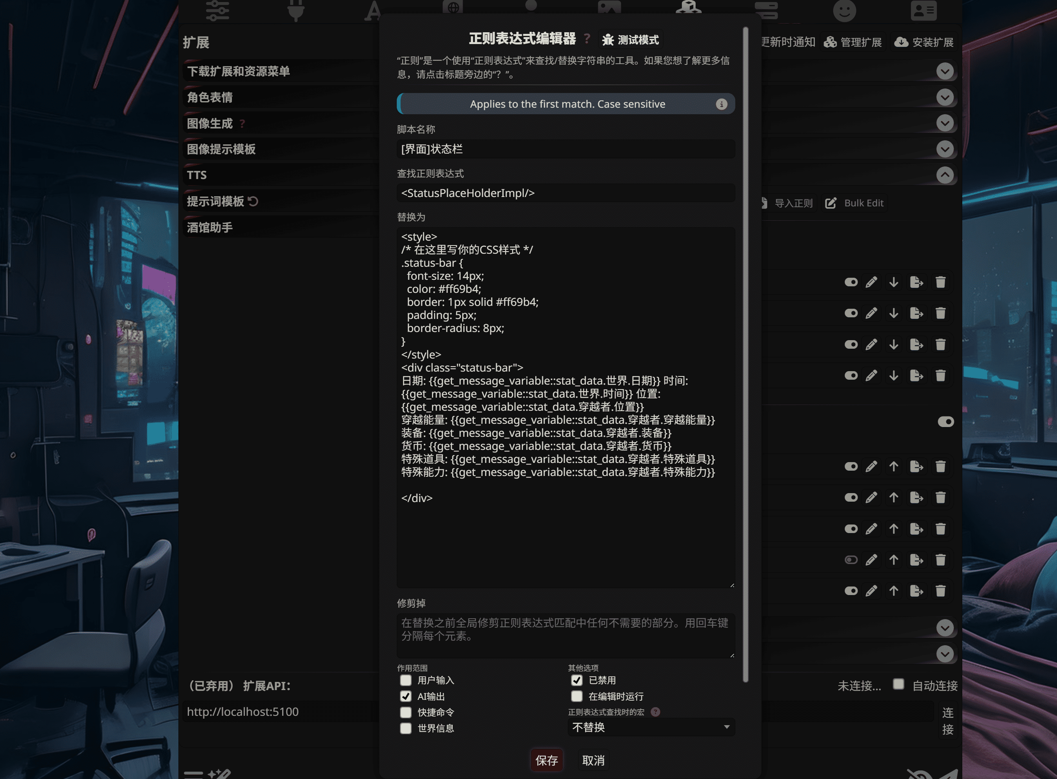Tick the 自动连接 checkbox

pyautogui.click(x=898, y=684)
